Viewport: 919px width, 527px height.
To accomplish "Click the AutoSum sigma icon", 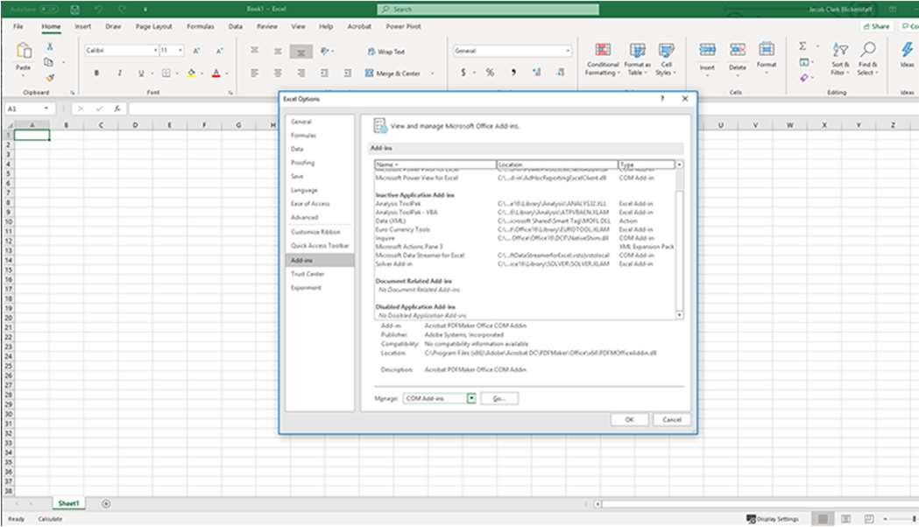I will 802,46.
